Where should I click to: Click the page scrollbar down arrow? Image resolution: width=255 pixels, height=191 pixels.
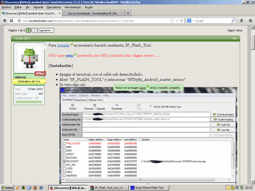tap(253, 182)
